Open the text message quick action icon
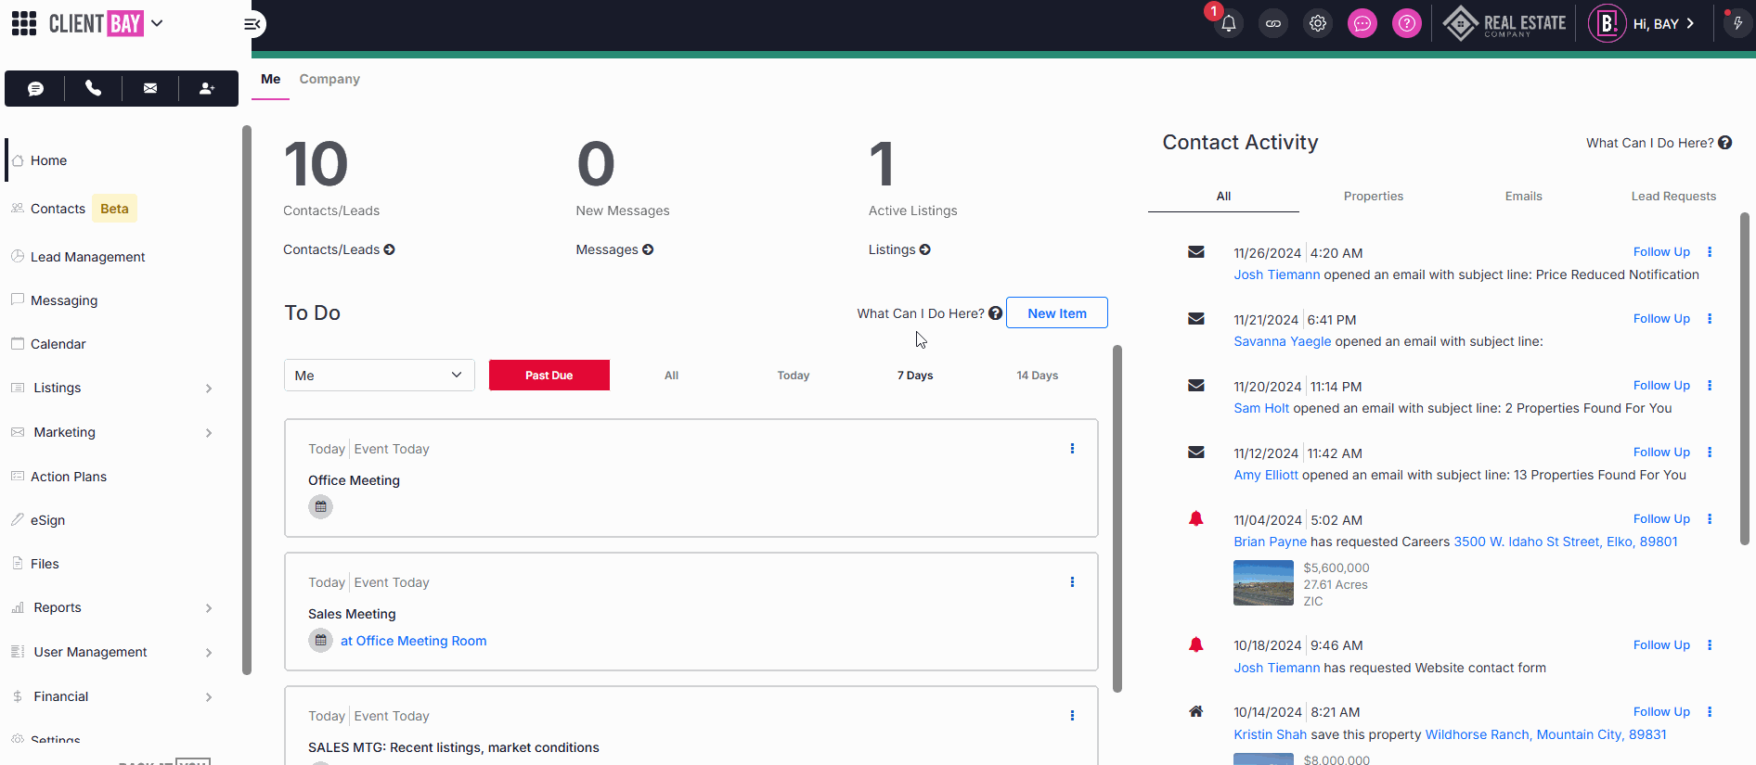The image size is (1756, 765). tap(35, 89)
